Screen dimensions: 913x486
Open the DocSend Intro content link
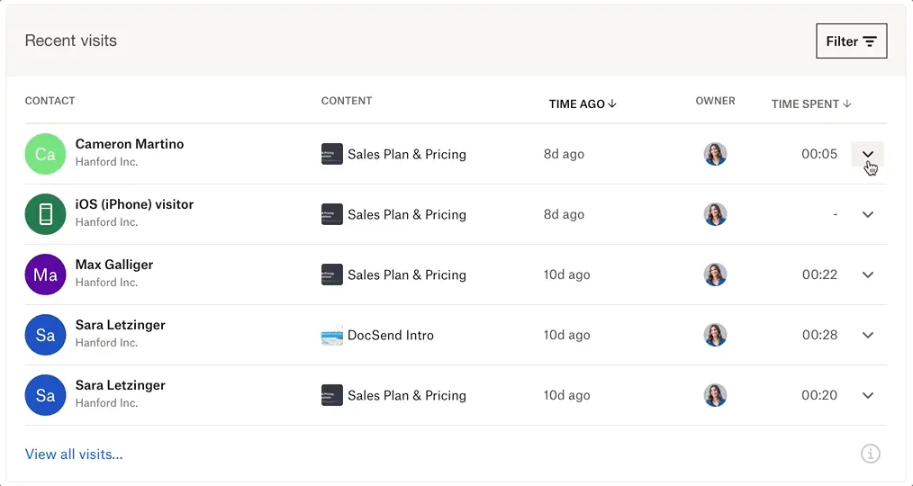click(x=390, y=335)
